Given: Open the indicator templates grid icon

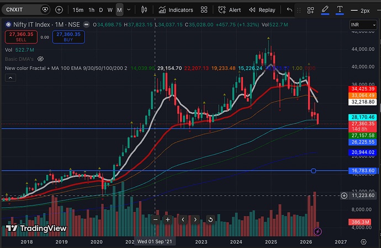Looking at the screenshot, I should click(204, 10).
